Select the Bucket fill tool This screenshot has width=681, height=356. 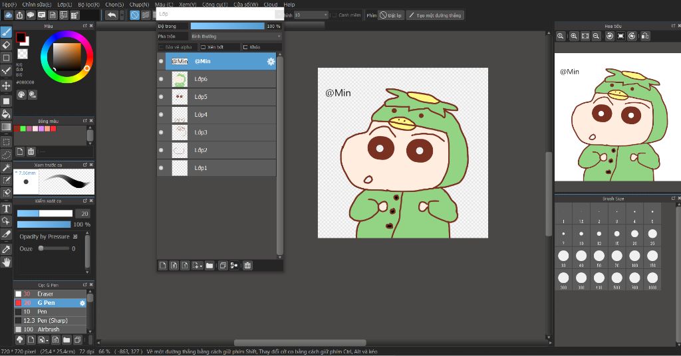(x=6, y=114)
